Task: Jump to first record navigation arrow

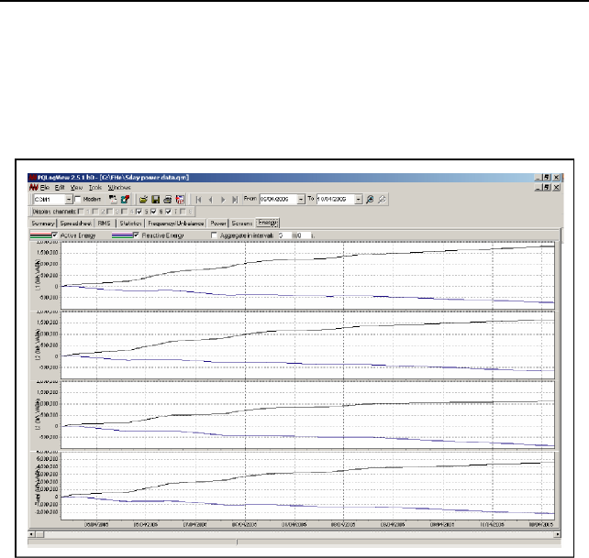Action: (198, 199)
